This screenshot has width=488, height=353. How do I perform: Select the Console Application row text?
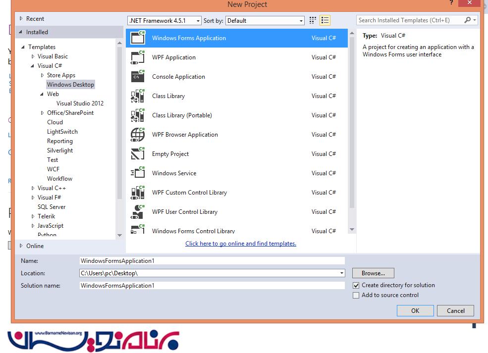point(178,77)
